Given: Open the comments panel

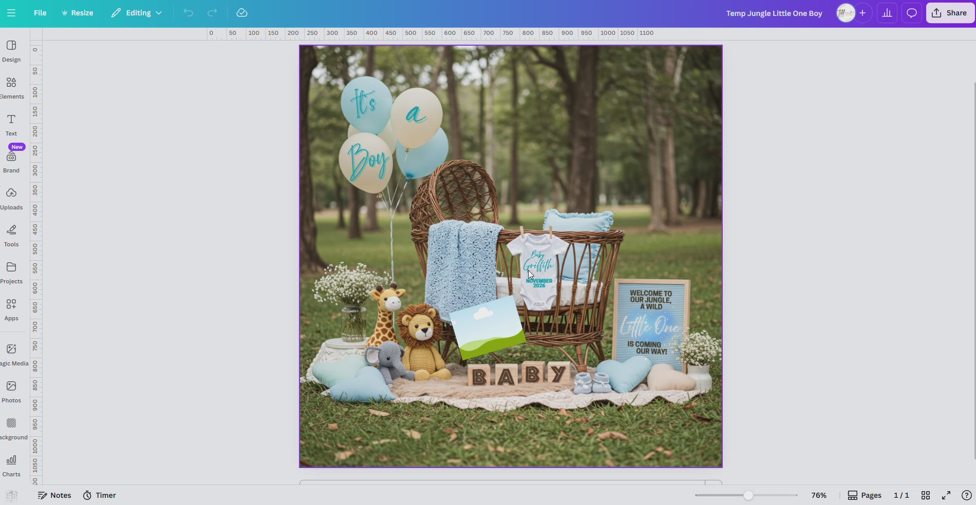Looking at the screenshot, I should coord(911,13).
